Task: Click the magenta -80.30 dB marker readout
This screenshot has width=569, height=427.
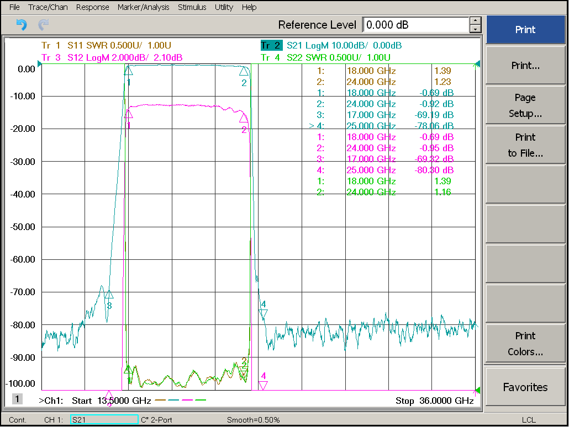Action: (434, 170)
